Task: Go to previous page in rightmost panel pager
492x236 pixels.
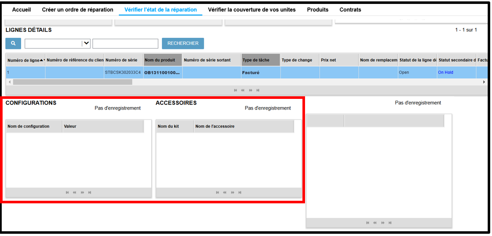Action: click(375, 223)
